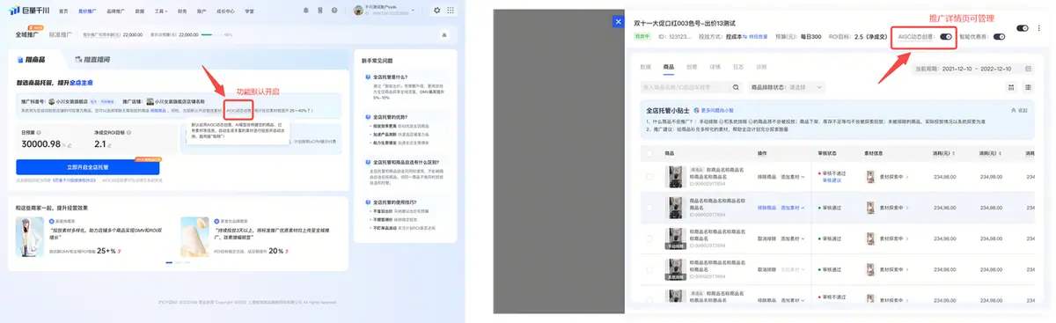This screenshot has height=323, width=1056.
Task: Expand the 工具 menu in top navigation
Action: click(x=160, y=11)
